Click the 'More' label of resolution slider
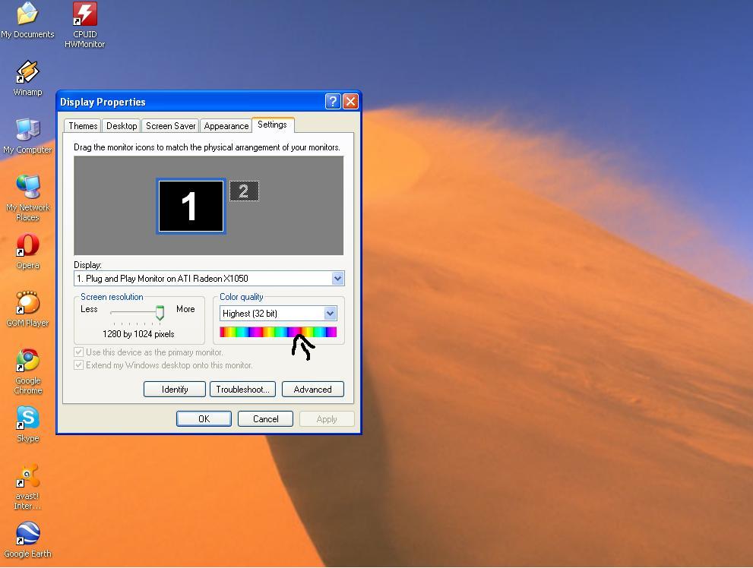This screenshot has width=753, height=568. pos(185,309)
